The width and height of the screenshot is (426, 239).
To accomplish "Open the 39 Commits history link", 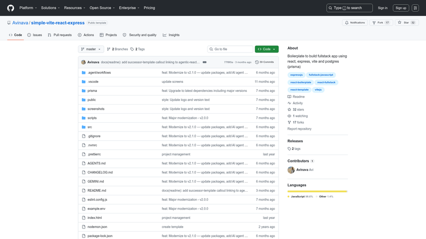I will 264,62.
